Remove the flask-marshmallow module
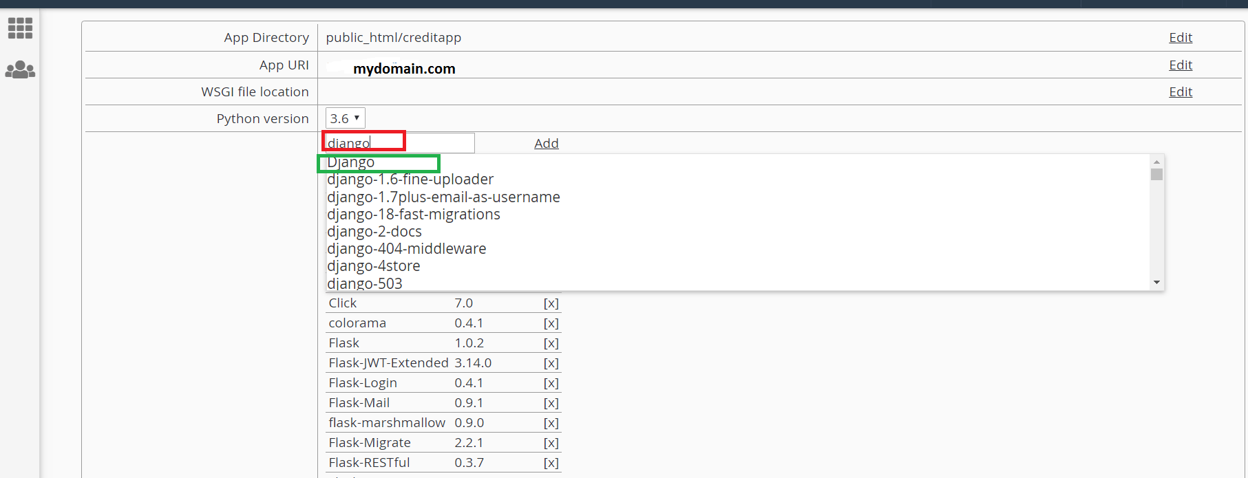1248x478 pixels. click(x=551, y=423)
